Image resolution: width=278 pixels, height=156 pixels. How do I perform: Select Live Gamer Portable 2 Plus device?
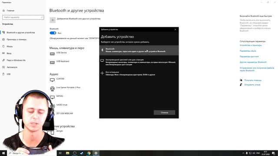pos(65,88)
